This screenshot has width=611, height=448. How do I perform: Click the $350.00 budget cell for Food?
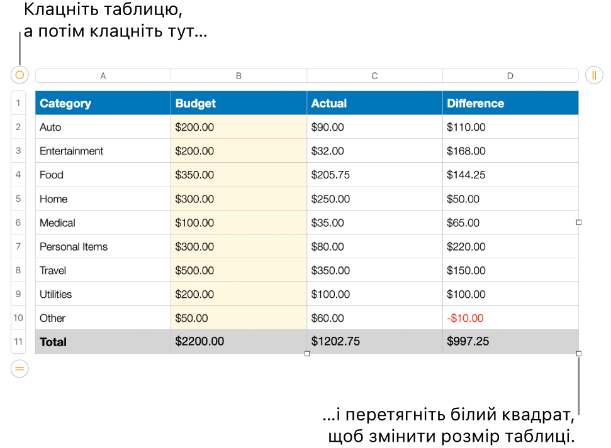point(239,175)
